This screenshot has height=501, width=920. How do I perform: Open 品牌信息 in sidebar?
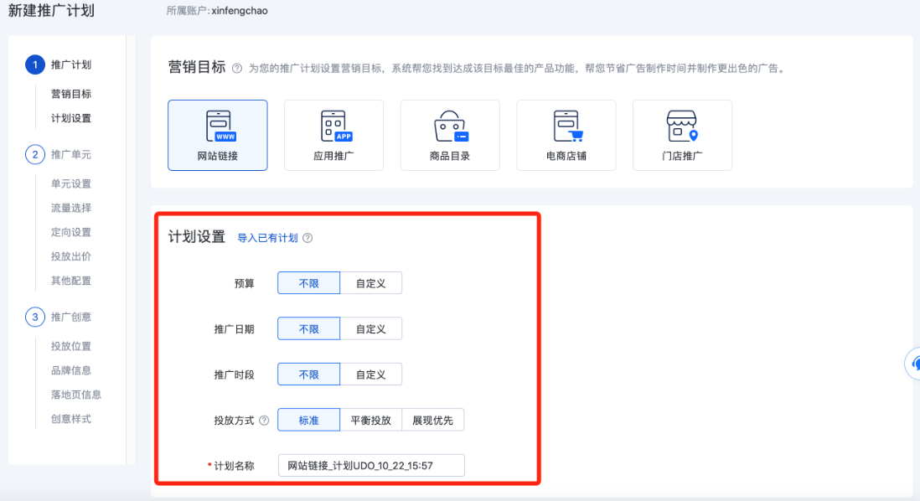click(x=71, y=371)
